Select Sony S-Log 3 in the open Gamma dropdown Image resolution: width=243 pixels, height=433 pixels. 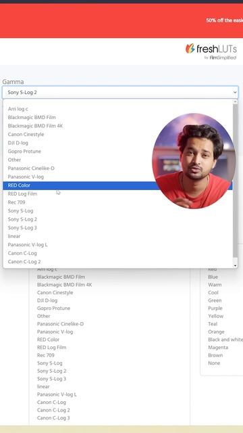pos(117,228)
